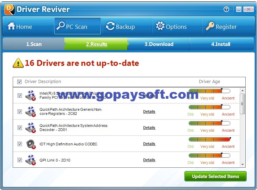Screen dimensions: 257x190
Task: Open the Register tab
Action: click(228, 26)
